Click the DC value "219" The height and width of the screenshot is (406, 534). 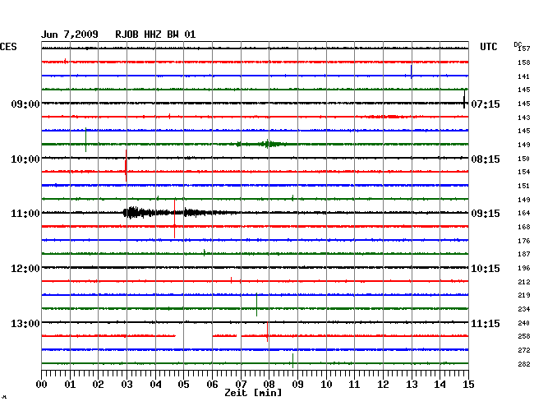524,295
